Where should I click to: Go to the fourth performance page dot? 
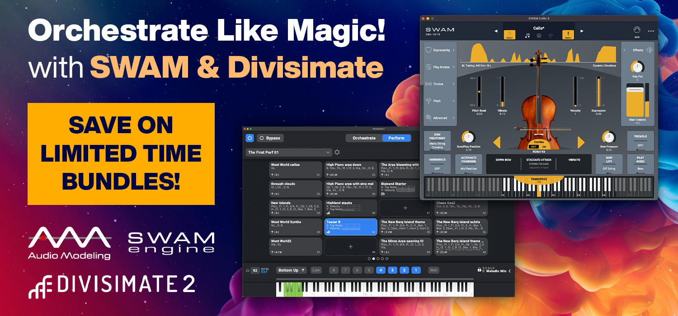[382, 259]
